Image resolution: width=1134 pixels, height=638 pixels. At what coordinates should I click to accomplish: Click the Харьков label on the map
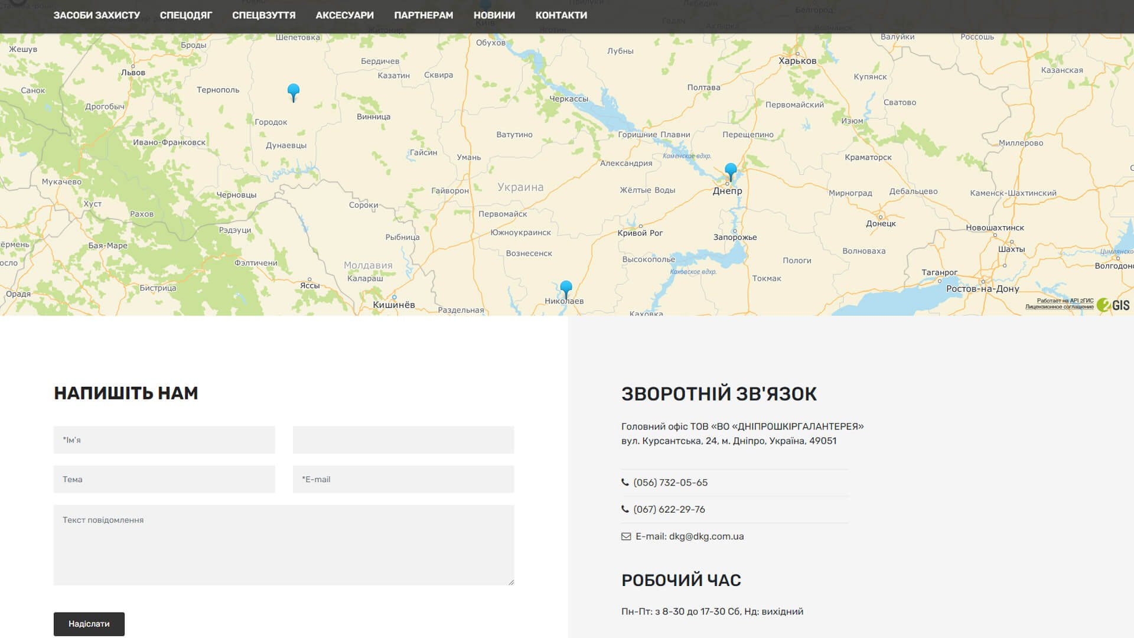[x=797, y=61]
